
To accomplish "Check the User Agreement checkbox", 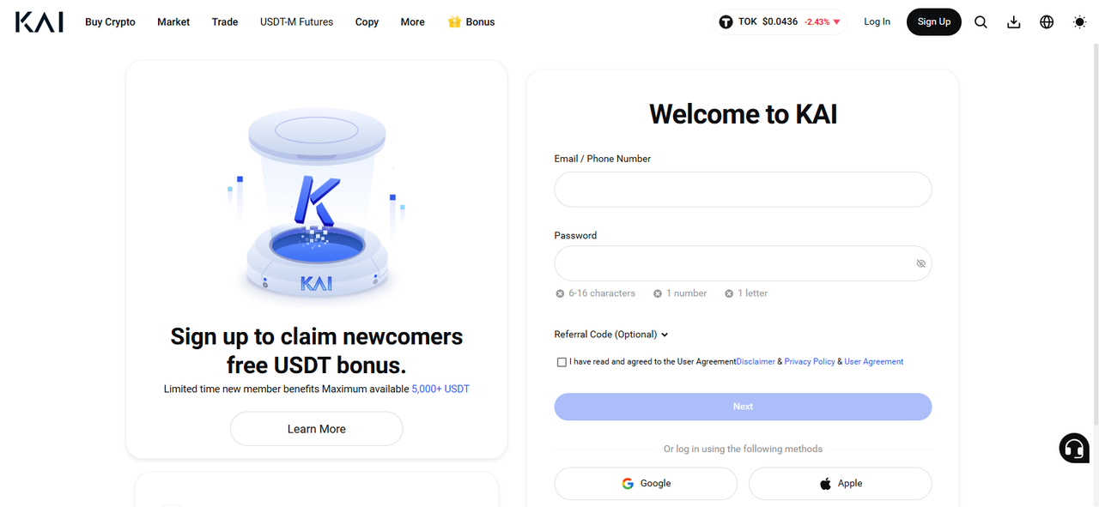I will 562,362.
